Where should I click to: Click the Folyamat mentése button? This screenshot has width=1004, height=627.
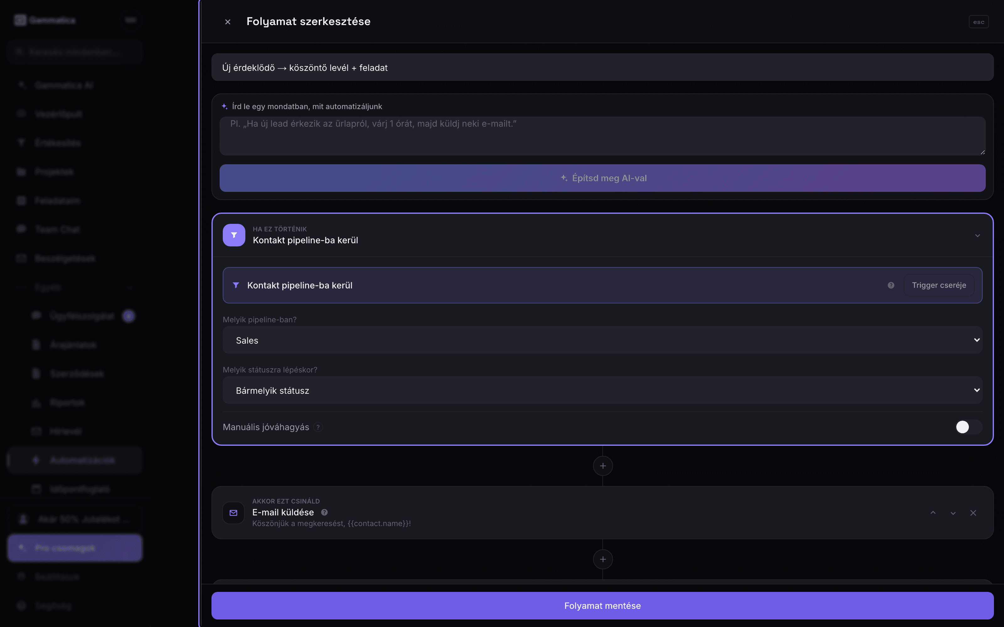click(602, 605)
